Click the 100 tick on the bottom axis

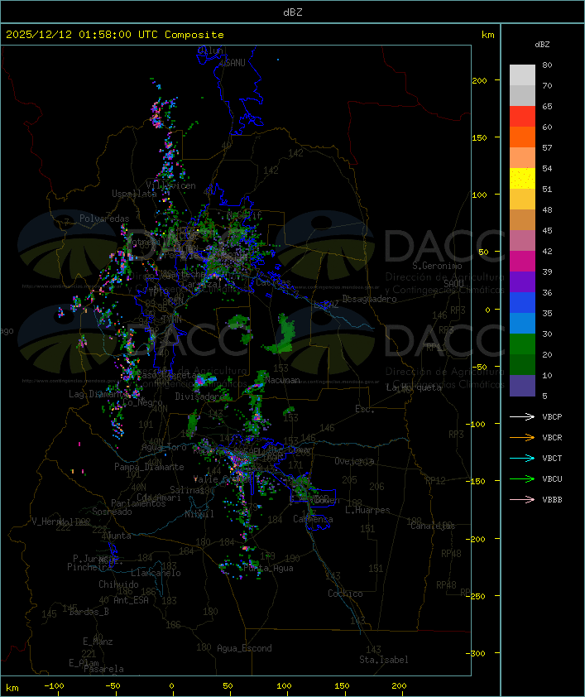[284, 686]
